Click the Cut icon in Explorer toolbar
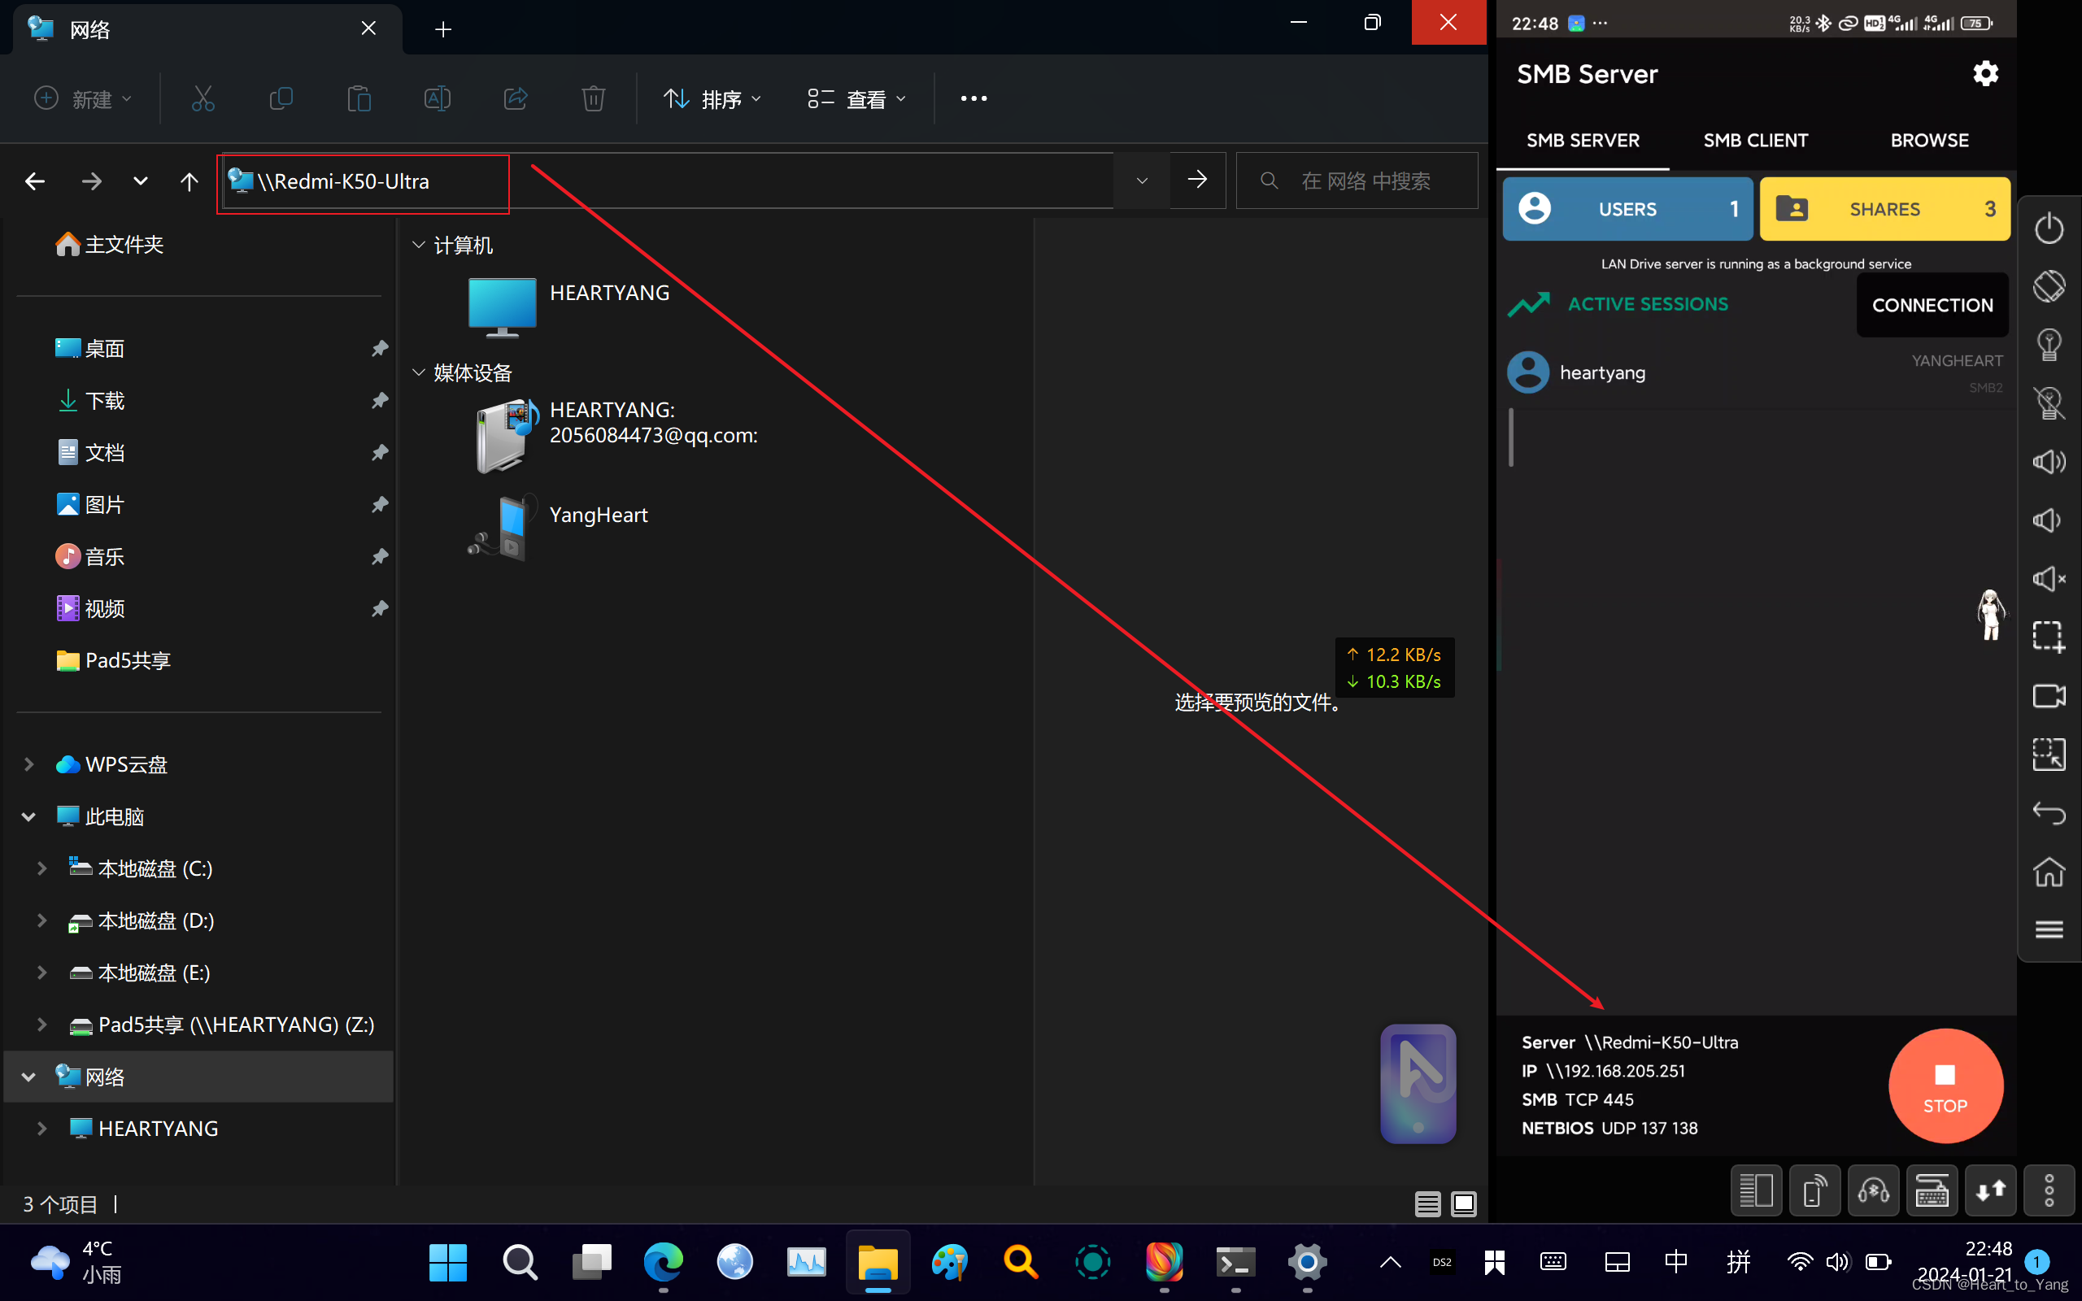 203,99
